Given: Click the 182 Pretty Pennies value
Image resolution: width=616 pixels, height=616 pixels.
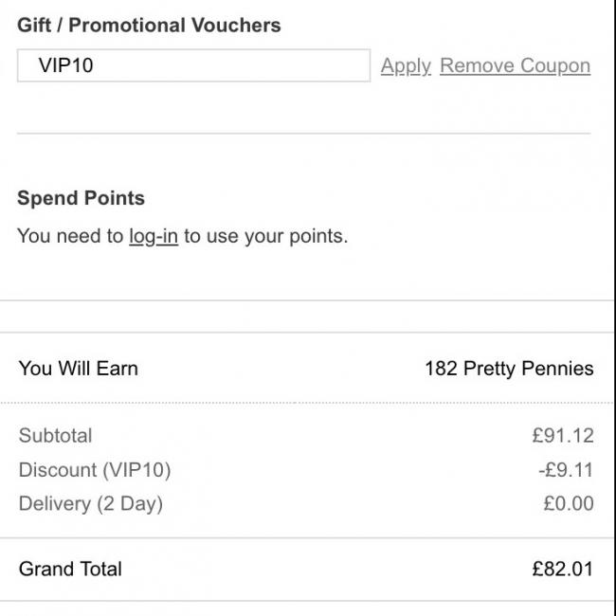Looking at the screenshot, I should [x=509, y=369].
